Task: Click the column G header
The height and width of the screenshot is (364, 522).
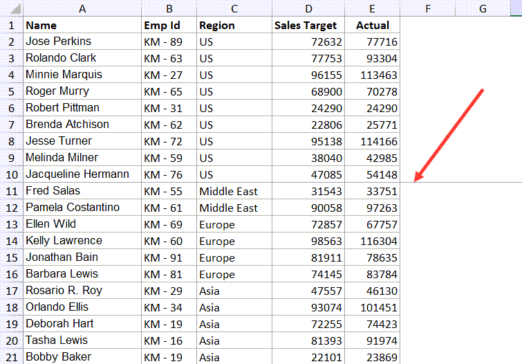Action: (x=483, y=8)
